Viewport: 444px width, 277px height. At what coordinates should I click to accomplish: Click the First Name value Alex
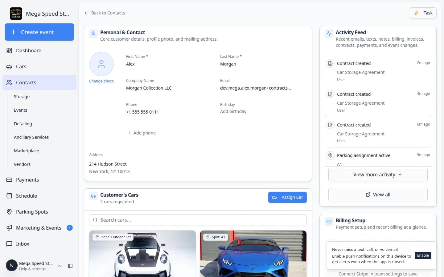click(130, 64)
